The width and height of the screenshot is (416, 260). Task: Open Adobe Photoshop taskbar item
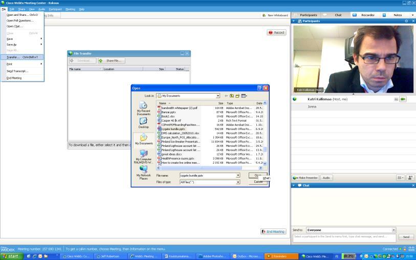coord(213,256)
